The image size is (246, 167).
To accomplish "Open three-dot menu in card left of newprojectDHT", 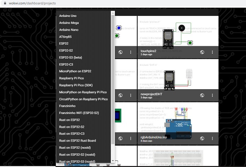I will pyautogui.click(x=131, y=95).
